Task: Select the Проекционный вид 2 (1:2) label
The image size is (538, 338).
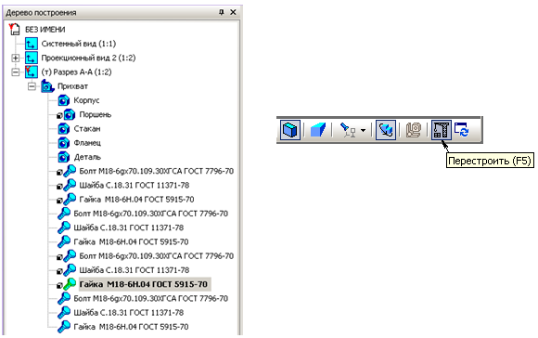Action: (88, 58)
